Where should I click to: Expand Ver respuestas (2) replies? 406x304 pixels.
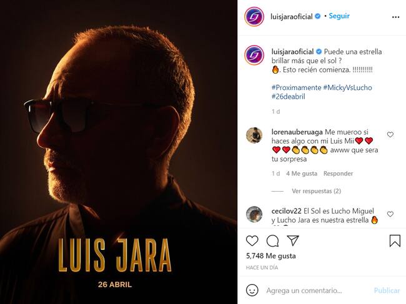(316, 191)
